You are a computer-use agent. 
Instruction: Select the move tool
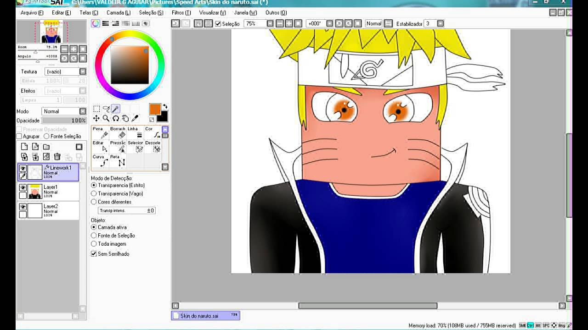click(x=96, y=118)
